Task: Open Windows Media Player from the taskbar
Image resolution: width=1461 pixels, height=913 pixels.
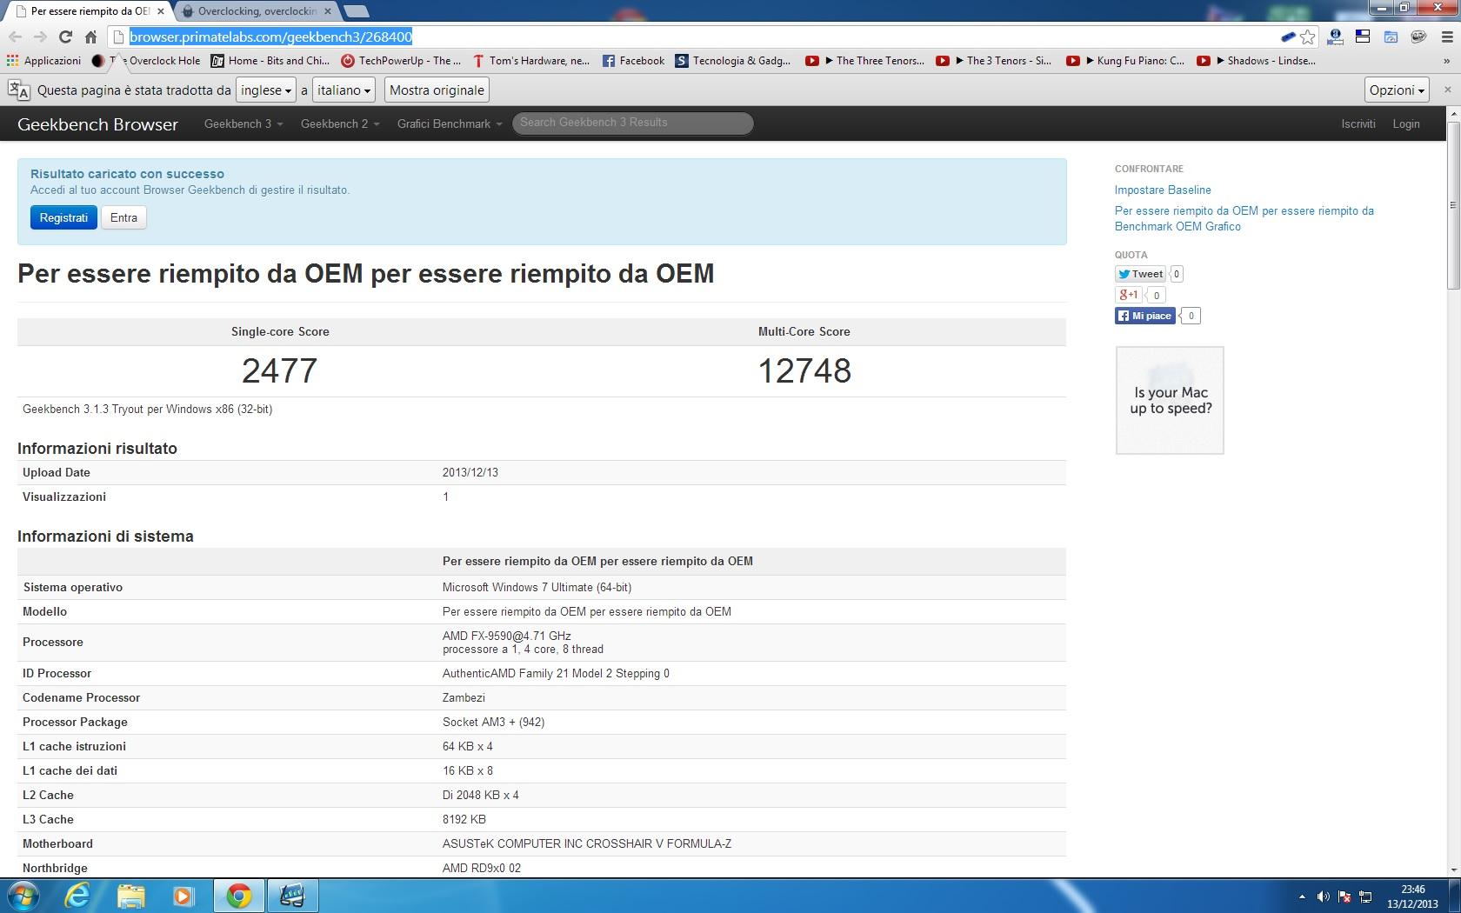Action: [x=183, y=896]
